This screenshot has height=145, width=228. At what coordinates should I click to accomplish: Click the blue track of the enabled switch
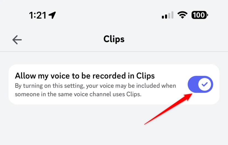(193, 84)
